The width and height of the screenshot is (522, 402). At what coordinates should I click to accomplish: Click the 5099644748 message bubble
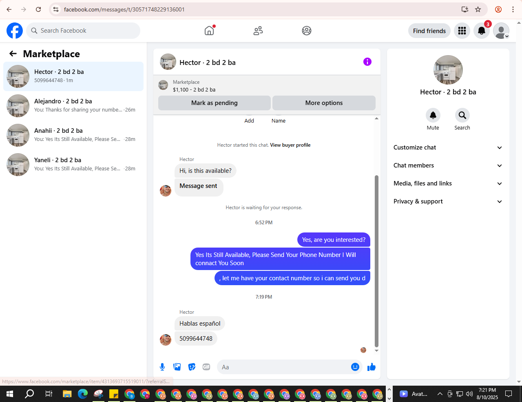(x=196, y=339)
